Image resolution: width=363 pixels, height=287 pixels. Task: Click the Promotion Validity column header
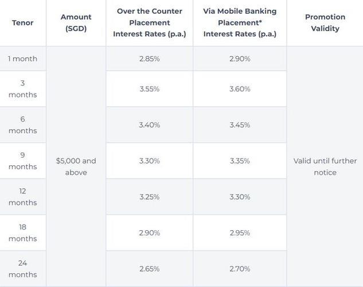325,23
